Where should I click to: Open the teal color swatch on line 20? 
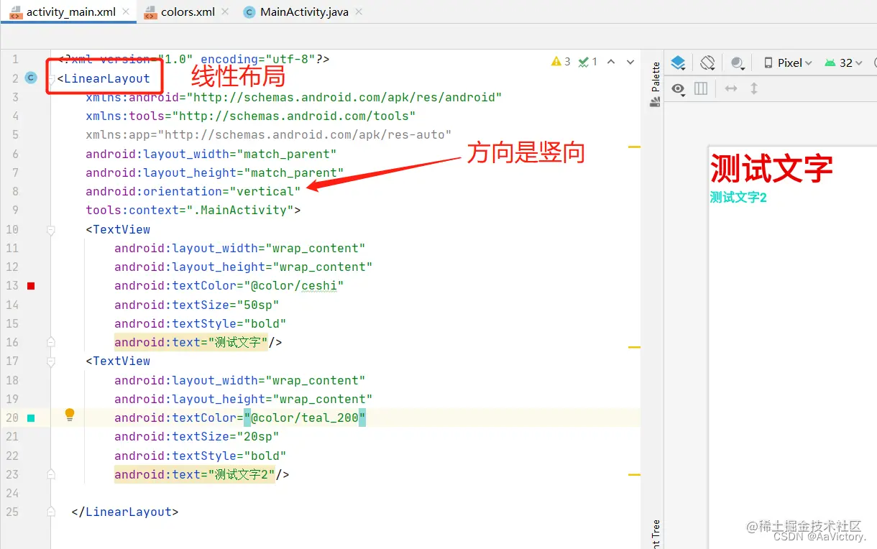(31, 417)
